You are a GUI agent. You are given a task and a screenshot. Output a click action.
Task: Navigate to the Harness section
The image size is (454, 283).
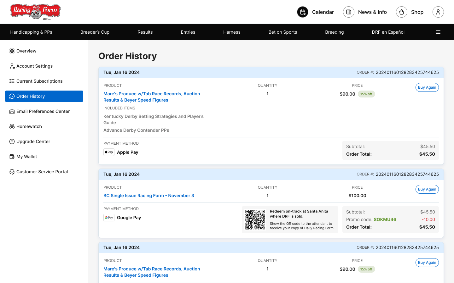[x=232, y=32]
